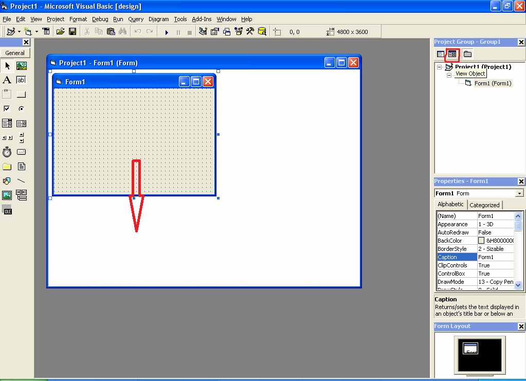526x381 pixels.
Task: Select the TextBox control tool
Action: tap(21, 80)
